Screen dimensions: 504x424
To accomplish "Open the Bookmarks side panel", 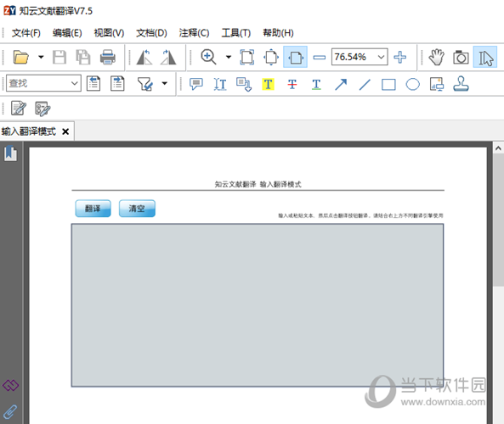I will 10,153.
